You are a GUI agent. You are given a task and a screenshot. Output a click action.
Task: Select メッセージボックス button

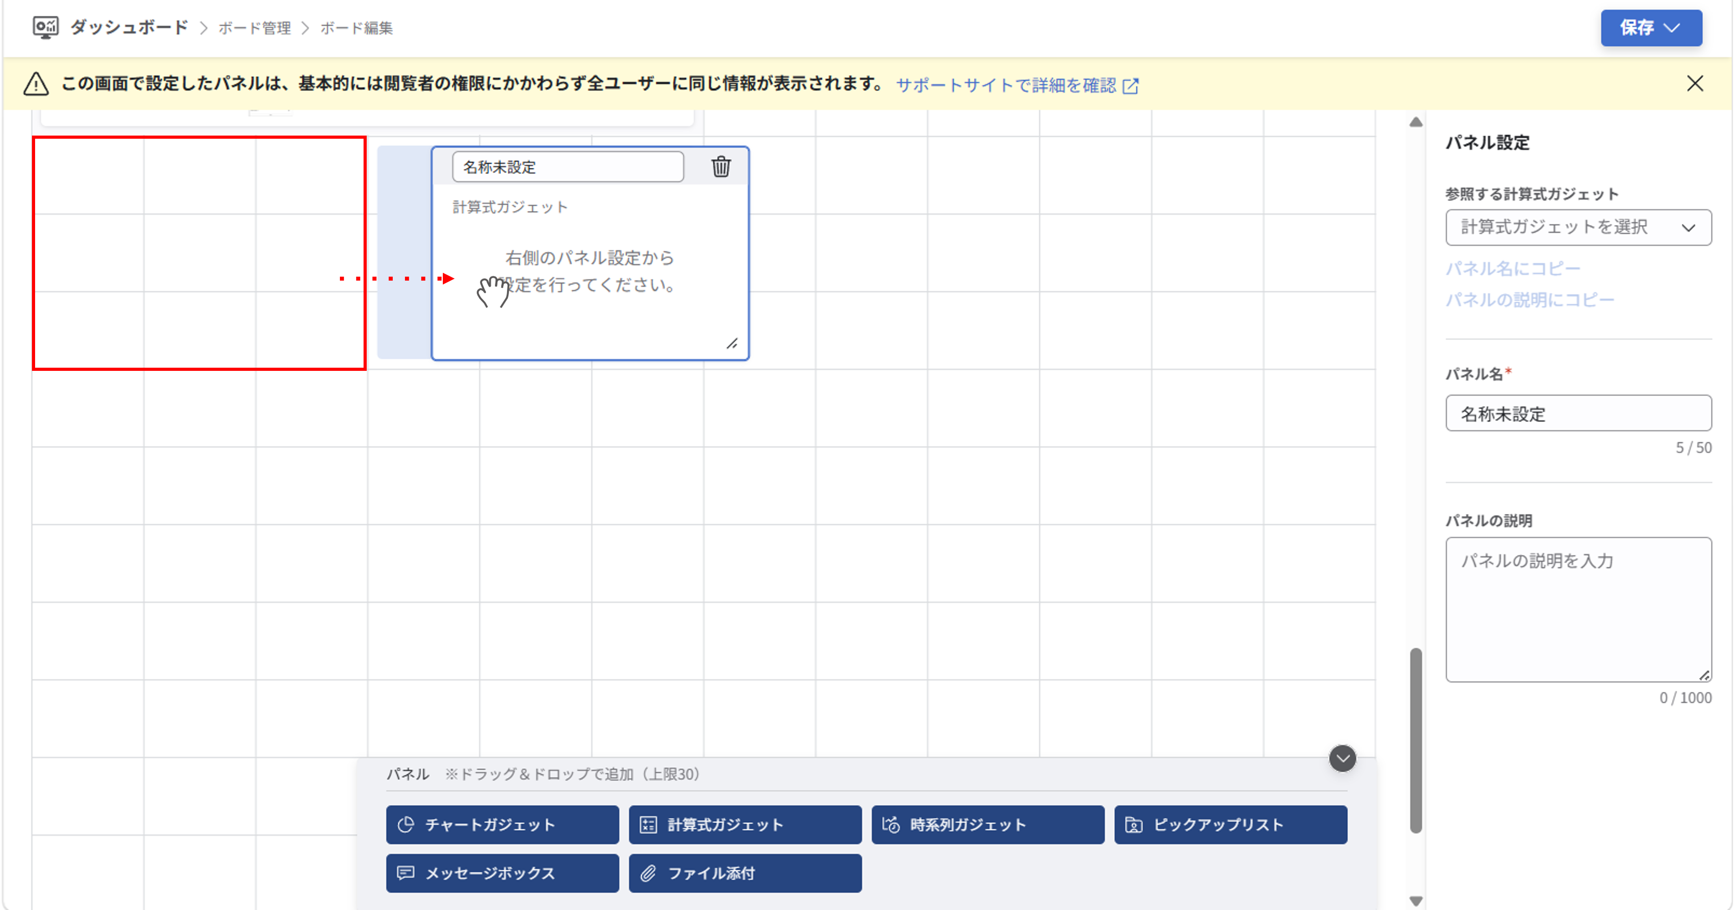[x=502, y=873]
